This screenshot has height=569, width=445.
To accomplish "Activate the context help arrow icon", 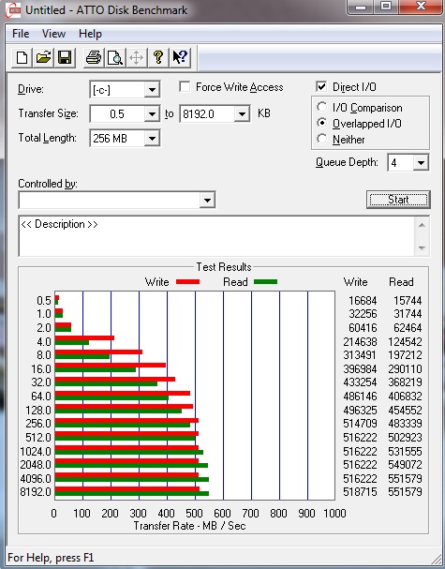I will (x=180, y=58).
